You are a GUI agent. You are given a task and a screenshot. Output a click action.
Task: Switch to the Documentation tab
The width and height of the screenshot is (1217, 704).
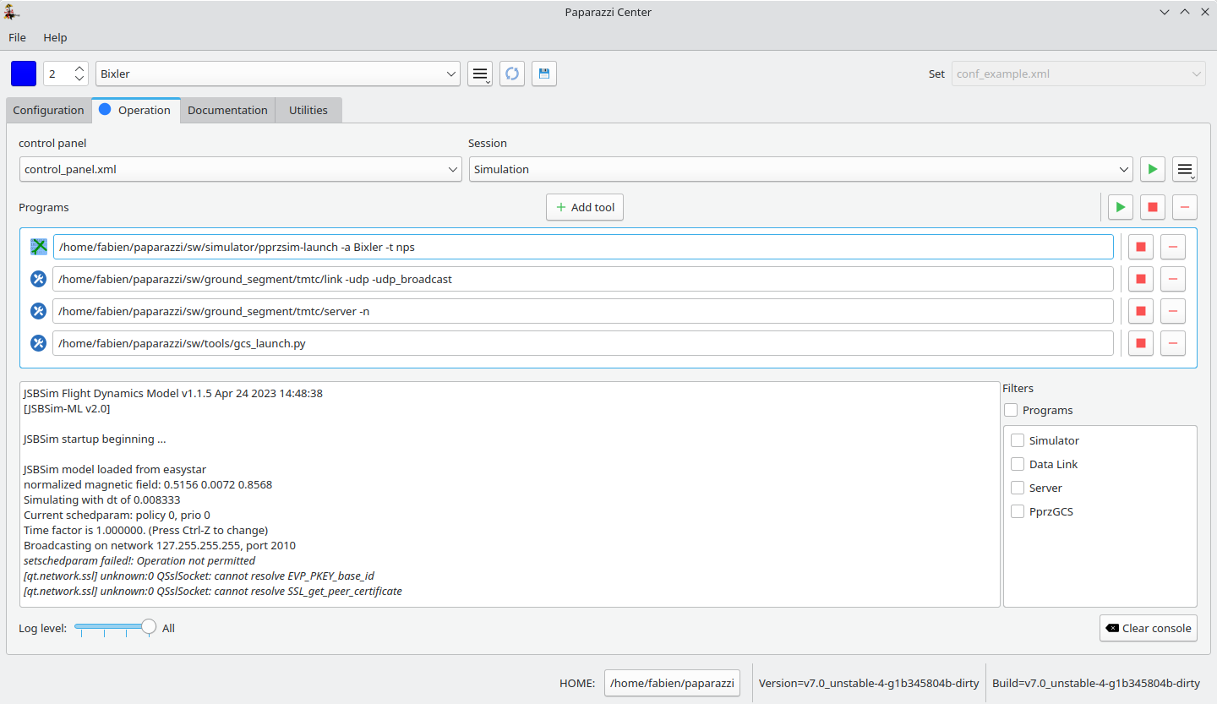tap(227, 110)
